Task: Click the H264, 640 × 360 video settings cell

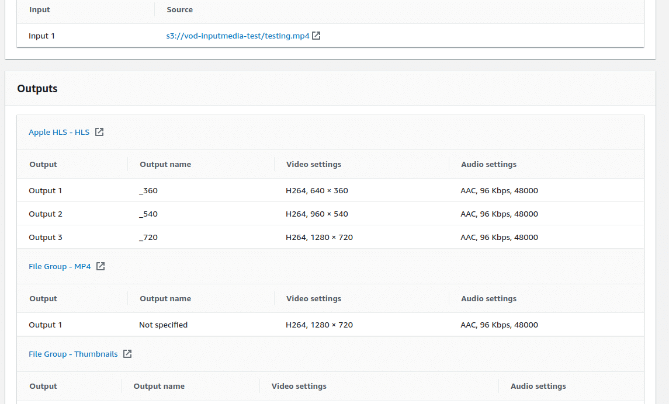Action: click(x=317, y=190)
